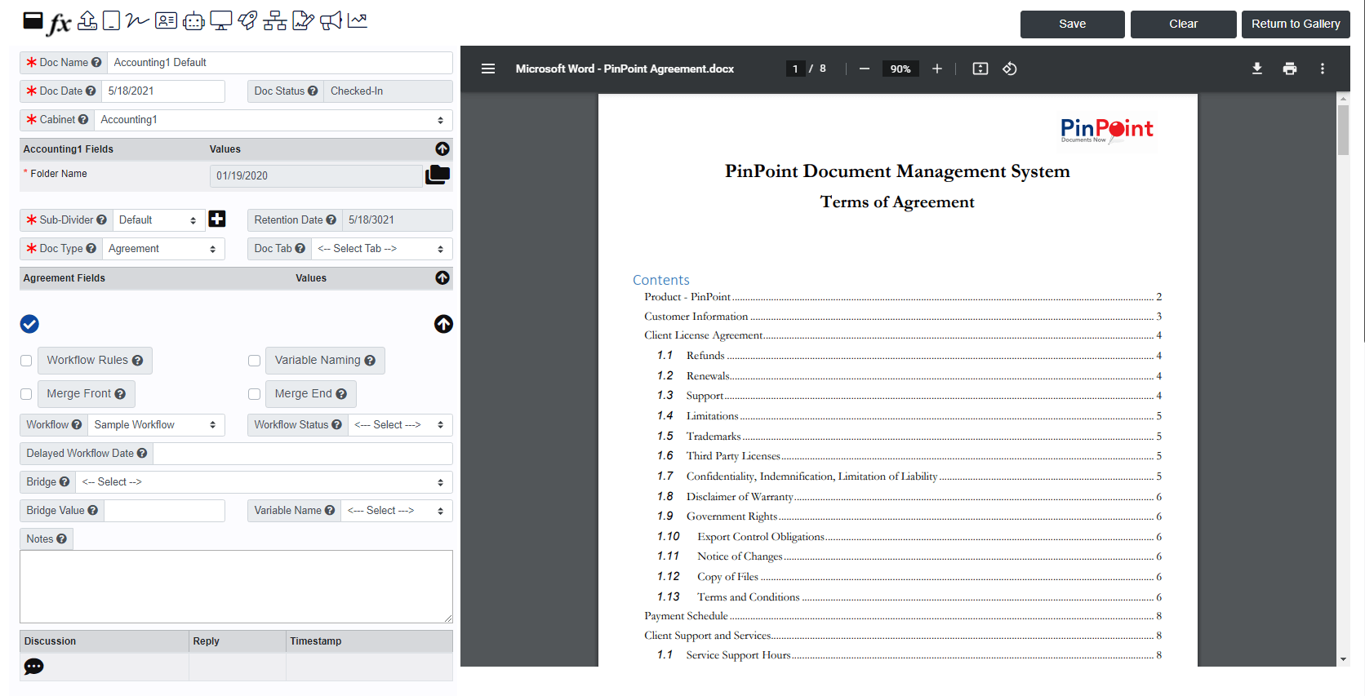Click the Save button
Image resolution: width=1365 pixels, height=696 pixels.
(1073, 24)
